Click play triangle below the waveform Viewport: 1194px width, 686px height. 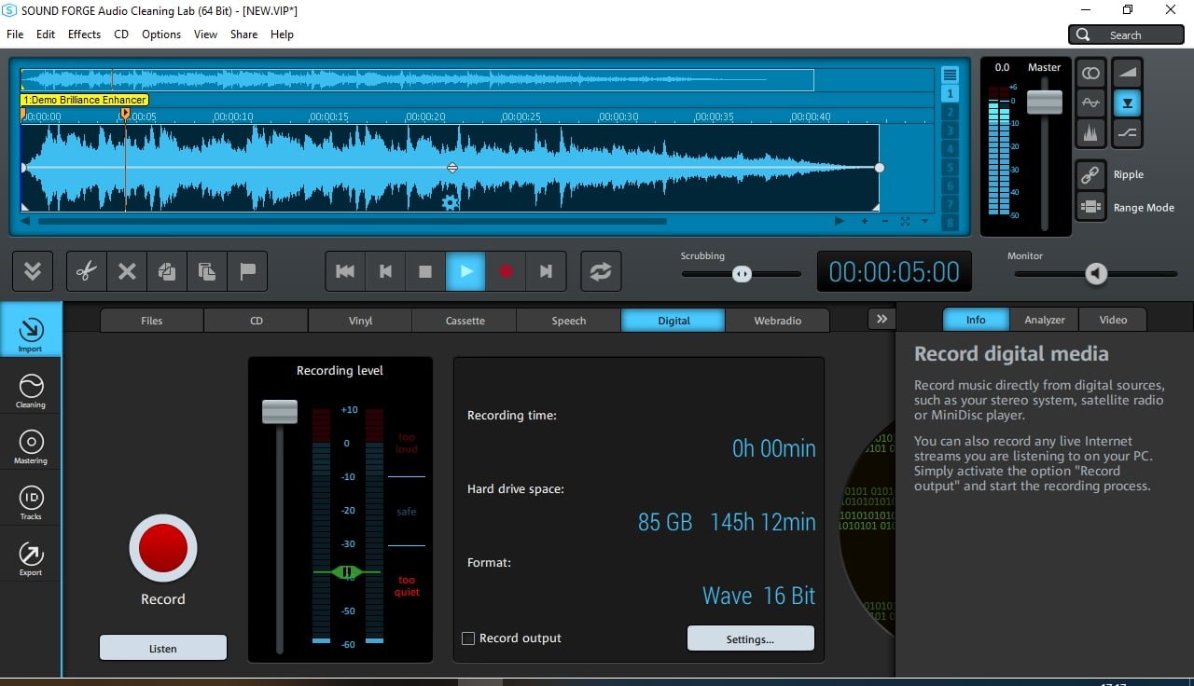[840, 221]
